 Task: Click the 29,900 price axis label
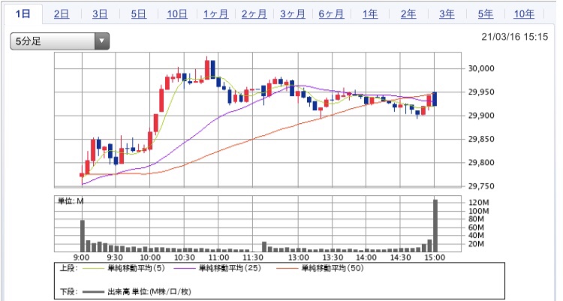(481, 116)
